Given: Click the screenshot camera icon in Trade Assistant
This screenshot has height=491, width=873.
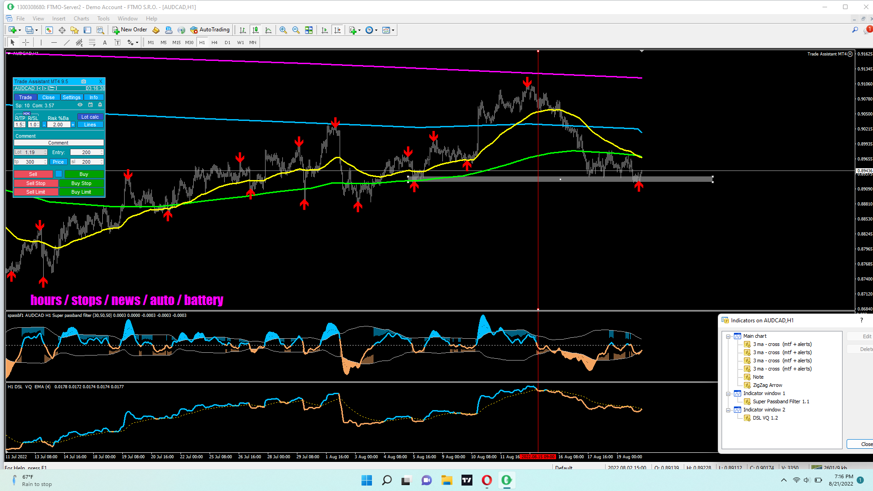Looking at the screenshot, I should [84, 81].
